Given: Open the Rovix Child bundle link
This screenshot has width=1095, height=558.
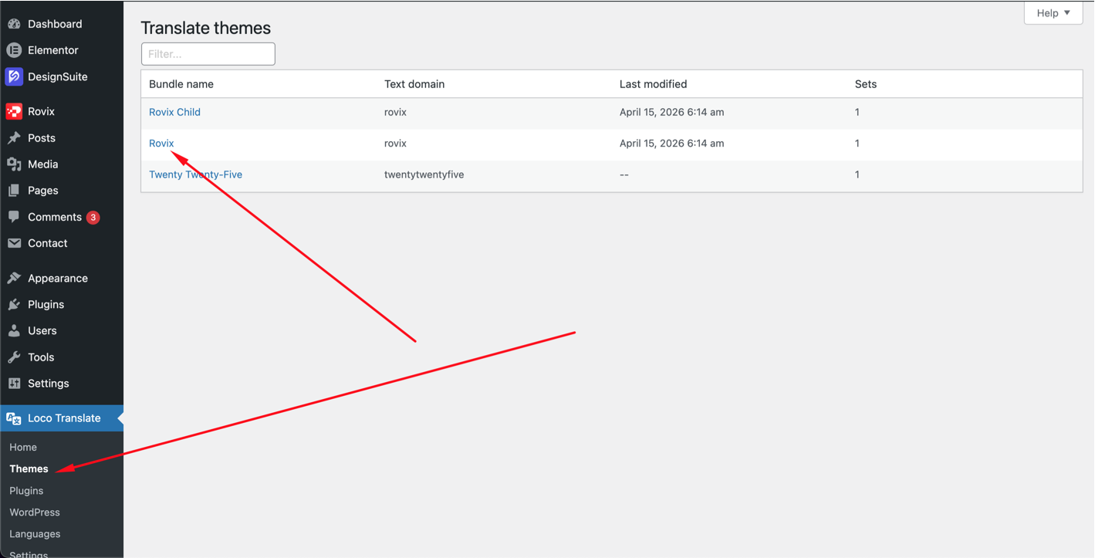Looking at the screenshot, I should (174, 112).
